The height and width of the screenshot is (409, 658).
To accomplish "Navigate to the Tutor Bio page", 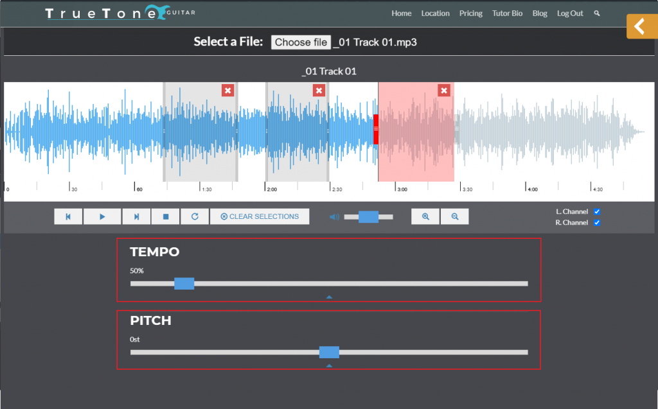I will click(x=507, y=13).
